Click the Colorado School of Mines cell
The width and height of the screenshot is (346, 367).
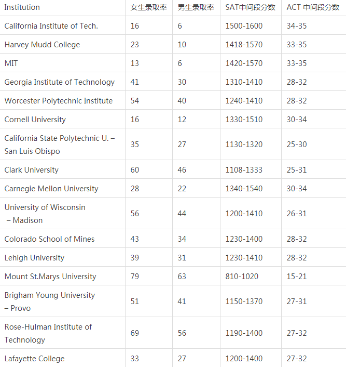pos(49,239)
